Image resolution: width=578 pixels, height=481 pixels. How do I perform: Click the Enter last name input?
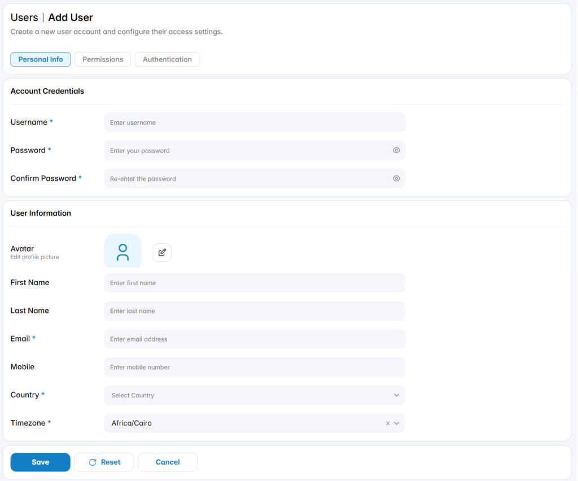coord(255,311)
